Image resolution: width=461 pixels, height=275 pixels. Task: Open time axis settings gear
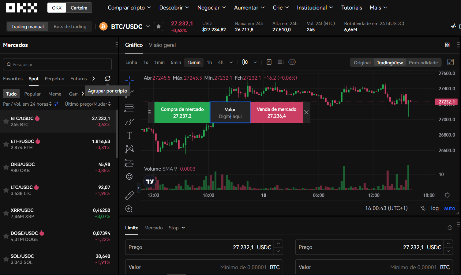point(447,195)
